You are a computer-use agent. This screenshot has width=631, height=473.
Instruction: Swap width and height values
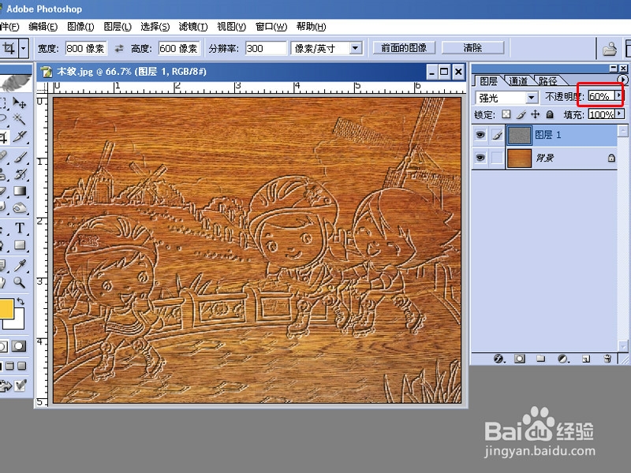pos(119,49)
